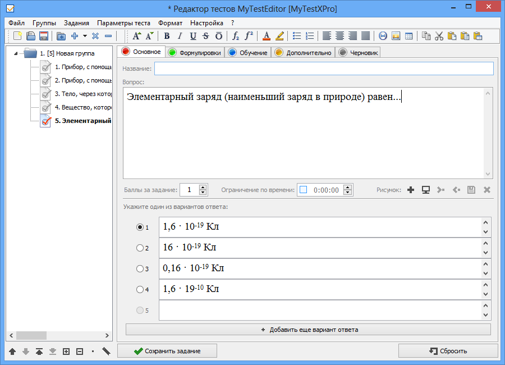
Task: Decrease the font size
Action: coord(149,36)
